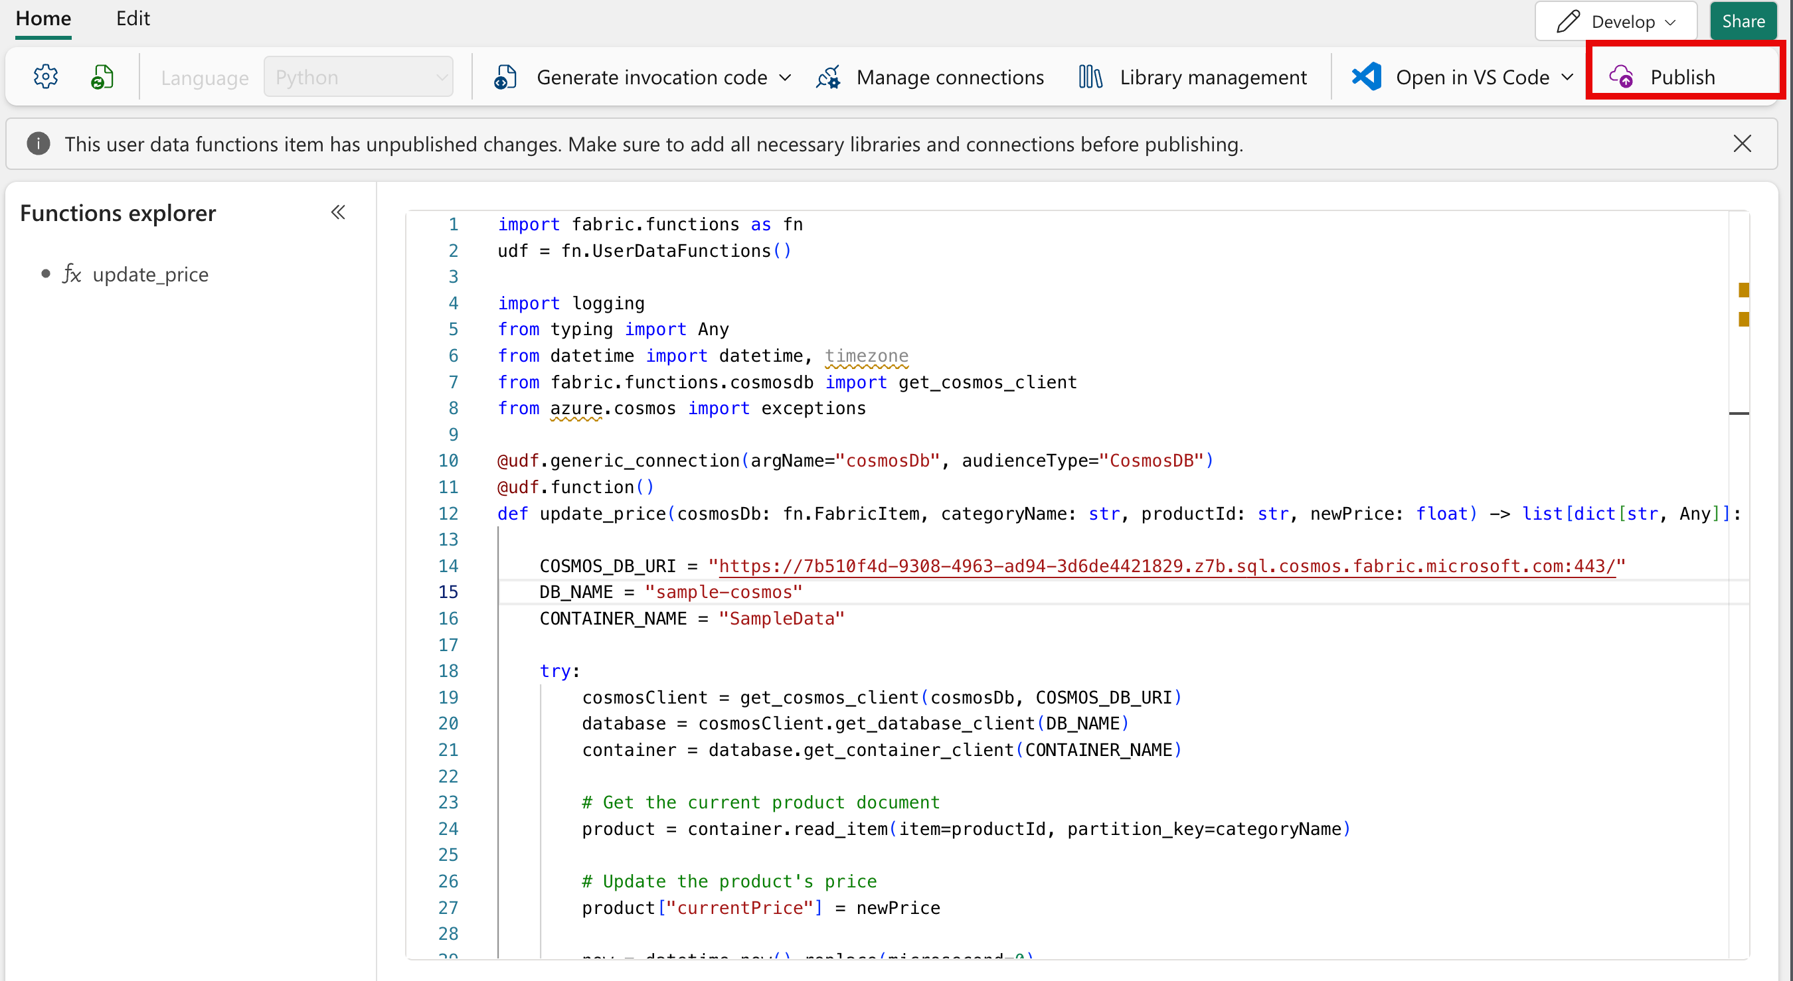Click the underlined timezone import on line 6

[867, 356]
